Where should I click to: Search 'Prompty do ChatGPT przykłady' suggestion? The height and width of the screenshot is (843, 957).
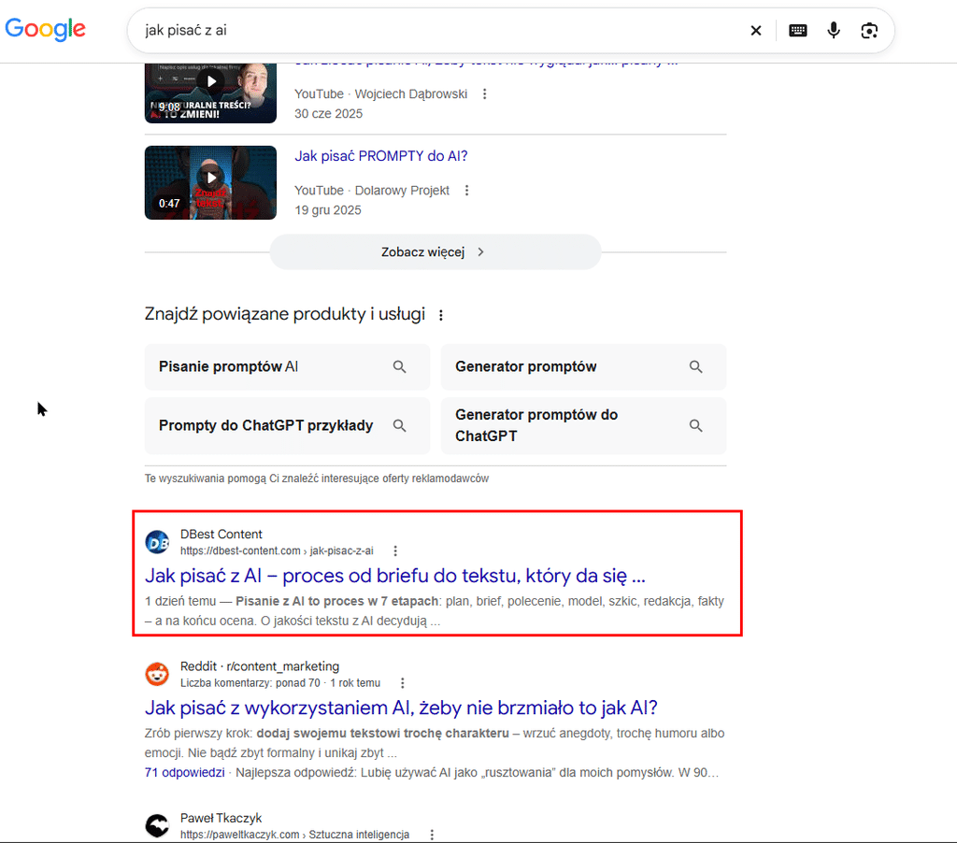coord(288,425)
